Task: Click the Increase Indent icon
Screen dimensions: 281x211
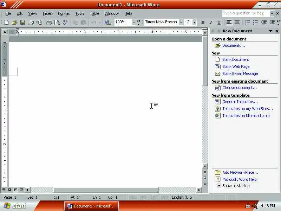Action: 272,22
